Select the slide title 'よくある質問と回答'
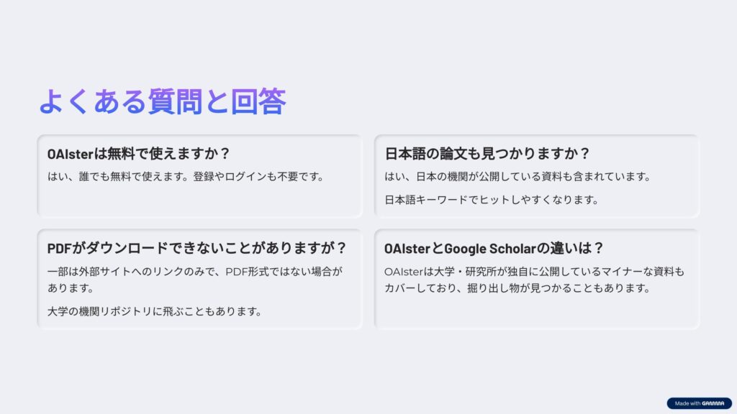 pyautogui.click(x=162, y=101)
